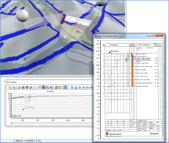This screenshot has height=143, width=169.
Task: Minimize the Meta Plane Item Editor window
Action: [x=149, y=35]
